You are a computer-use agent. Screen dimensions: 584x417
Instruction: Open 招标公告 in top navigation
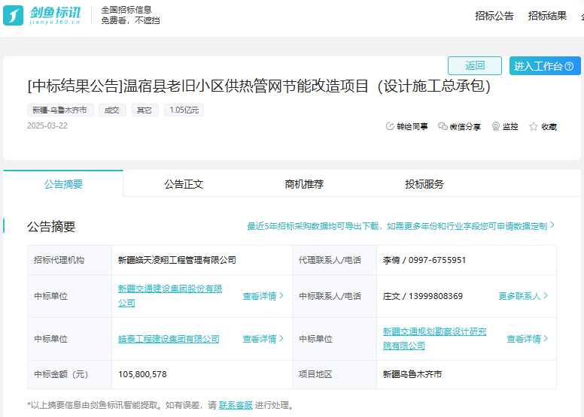click(494, 16)
